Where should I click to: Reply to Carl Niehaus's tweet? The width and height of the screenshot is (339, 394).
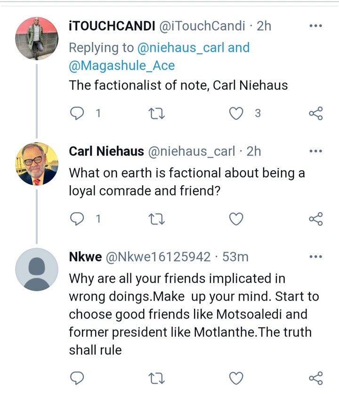click(77, 219)
